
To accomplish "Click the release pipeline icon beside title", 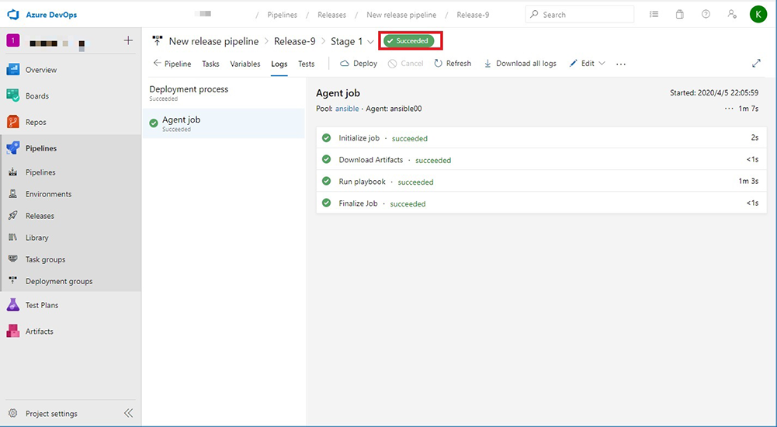I will 158,41.
